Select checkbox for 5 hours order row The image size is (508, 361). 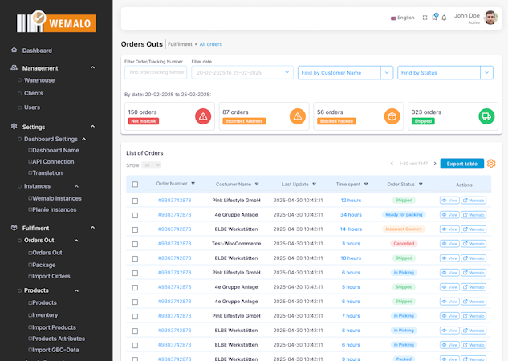point(135,287)
